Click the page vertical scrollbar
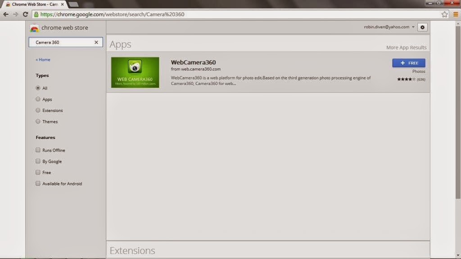 click(x=458, y=113)
